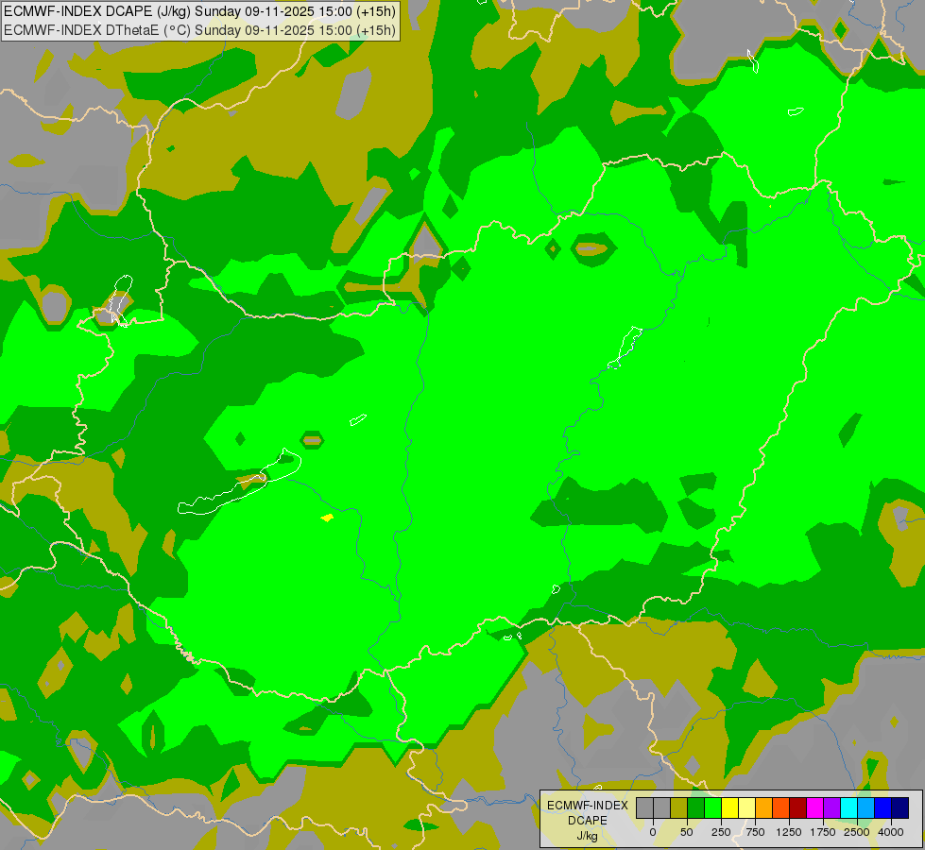Viewport: 925px width, 850px height.
Task: Click the amber orange legend swatch
Action: 764,807
